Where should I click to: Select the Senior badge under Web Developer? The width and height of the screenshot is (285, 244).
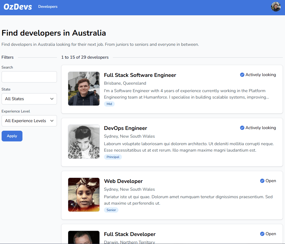point(111,210)
